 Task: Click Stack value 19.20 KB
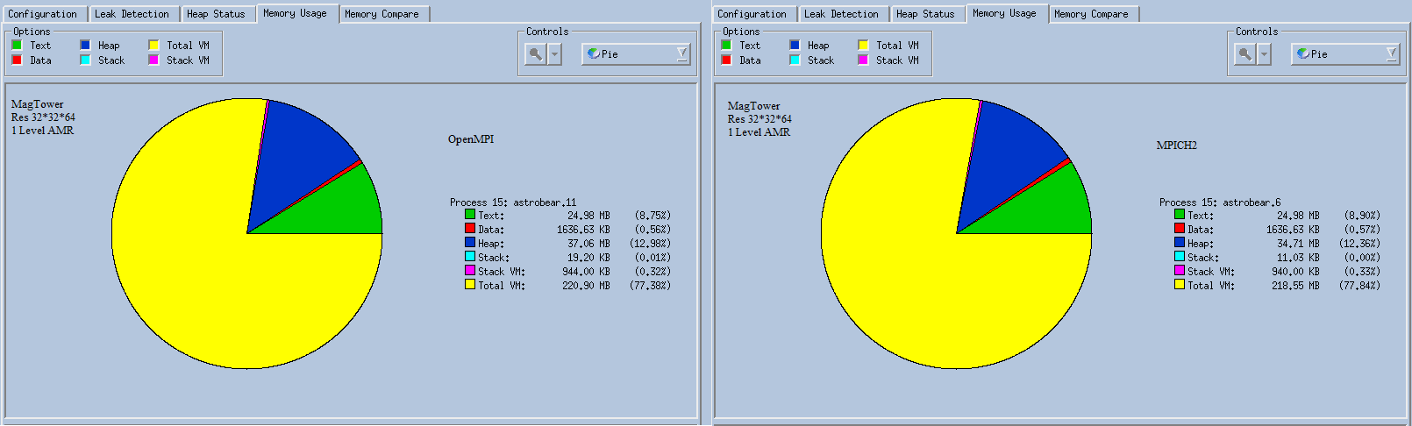point(588,258)
